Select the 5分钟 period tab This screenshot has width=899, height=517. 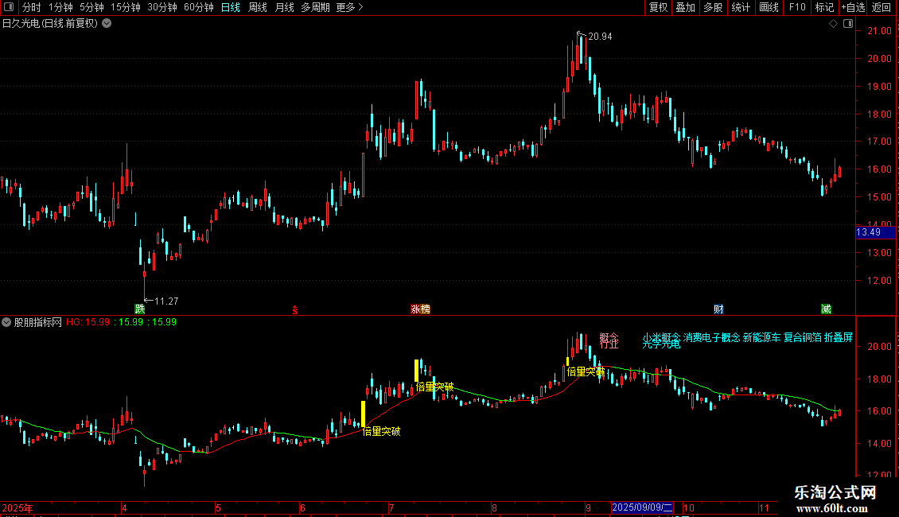pos(91,7)
